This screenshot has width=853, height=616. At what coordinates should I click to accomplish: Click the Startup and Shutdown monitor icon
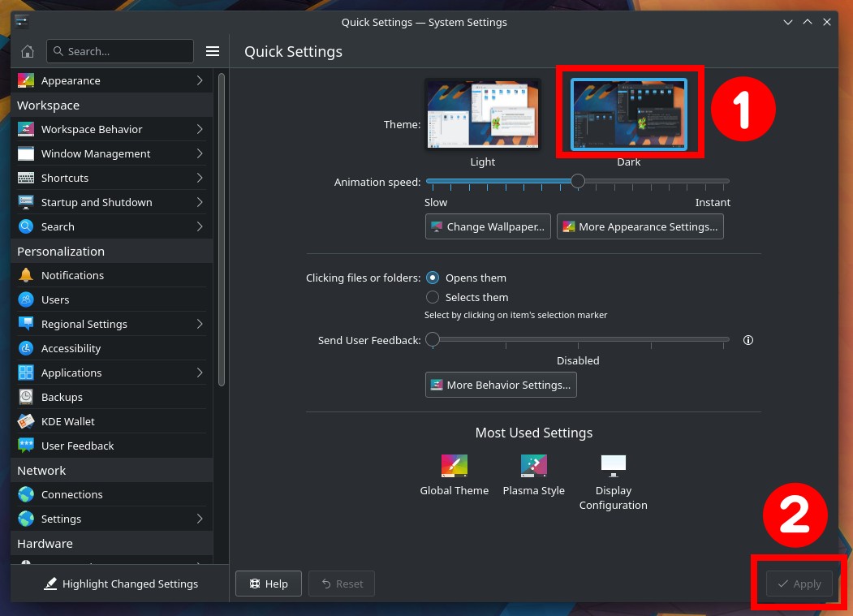26,202
